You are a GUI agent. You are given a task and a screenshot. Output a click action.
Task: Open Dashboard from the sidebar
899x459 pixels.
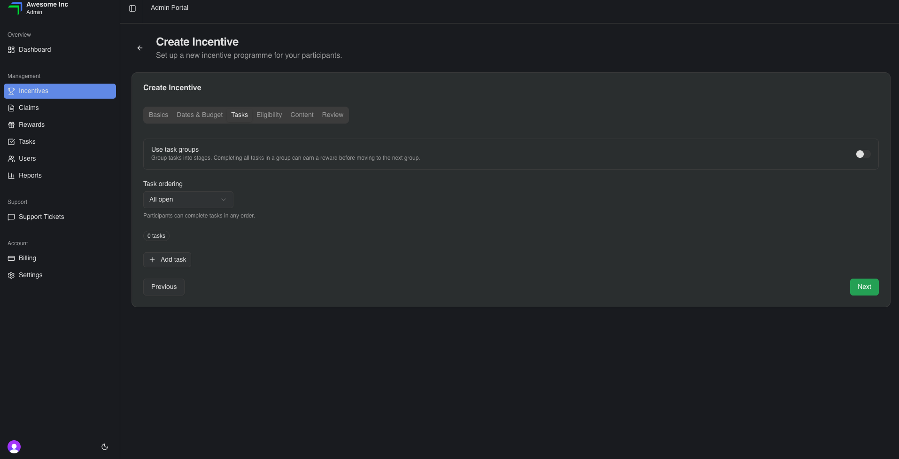pyautogui.click(x=60, y=50)
